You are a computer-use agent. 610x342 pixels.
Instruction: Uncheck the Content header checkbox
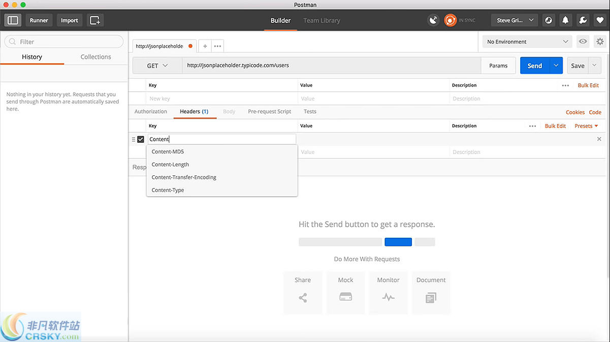click(x=141, y=139)
